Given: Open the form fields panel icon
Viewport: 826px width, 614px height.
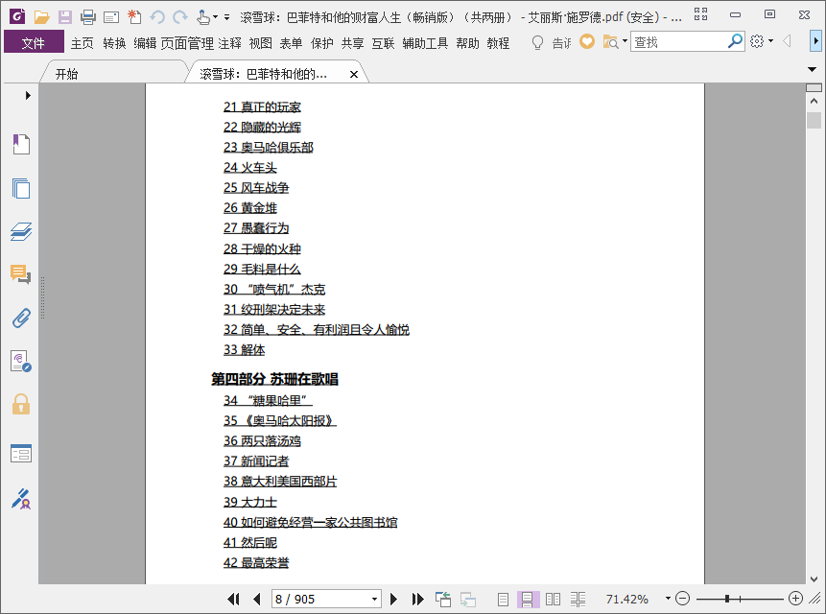Looking at the screenshot, I should pos(21,454).
